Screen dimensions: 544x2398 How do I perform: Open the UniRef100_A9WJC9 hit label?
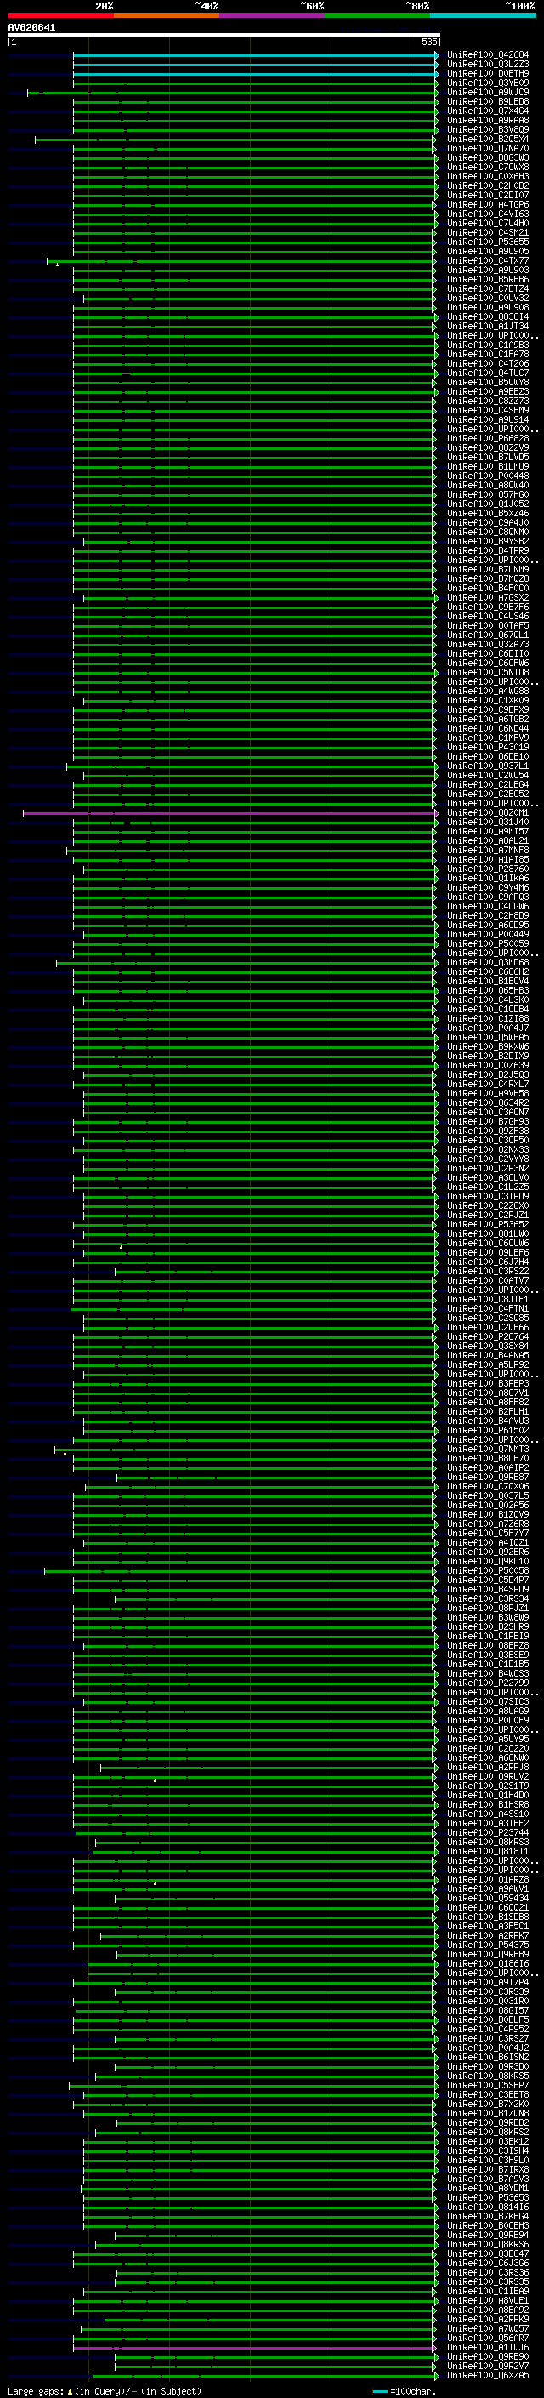point(488,92)
